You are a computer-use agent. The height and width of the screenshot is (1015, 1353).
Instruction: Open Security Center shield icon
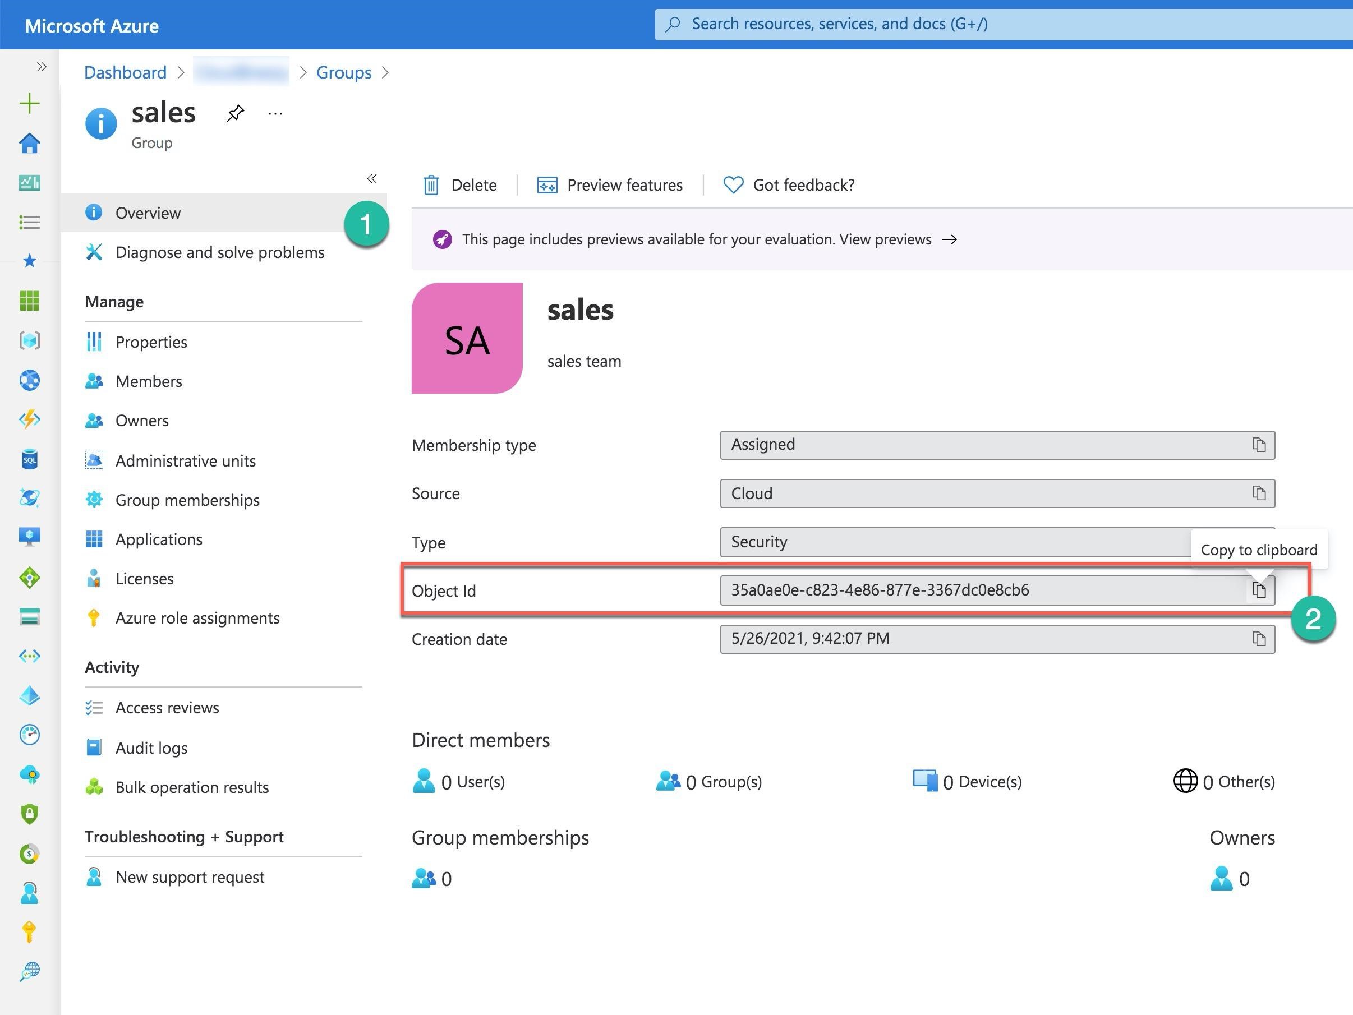tap(29, 814)
